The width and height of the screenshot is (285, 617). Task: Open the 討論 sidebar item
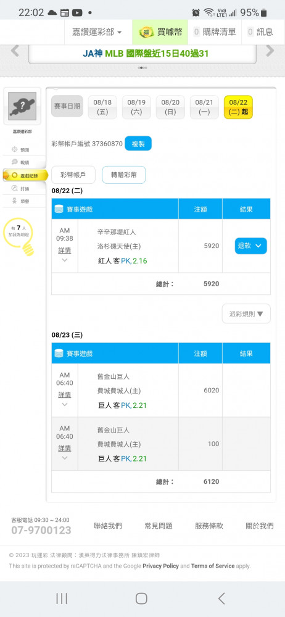[x=22, y=188]
